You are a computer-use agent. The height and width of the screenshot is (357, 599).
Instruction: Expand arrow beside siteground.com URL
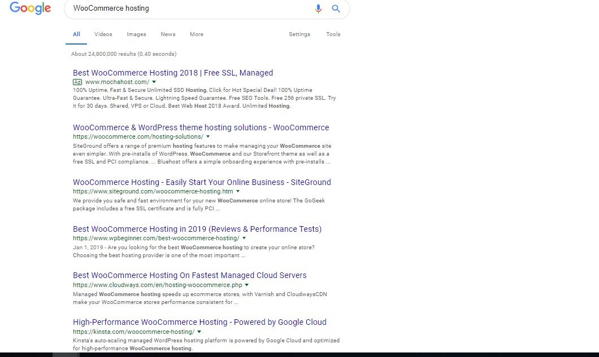pos(237,191)
